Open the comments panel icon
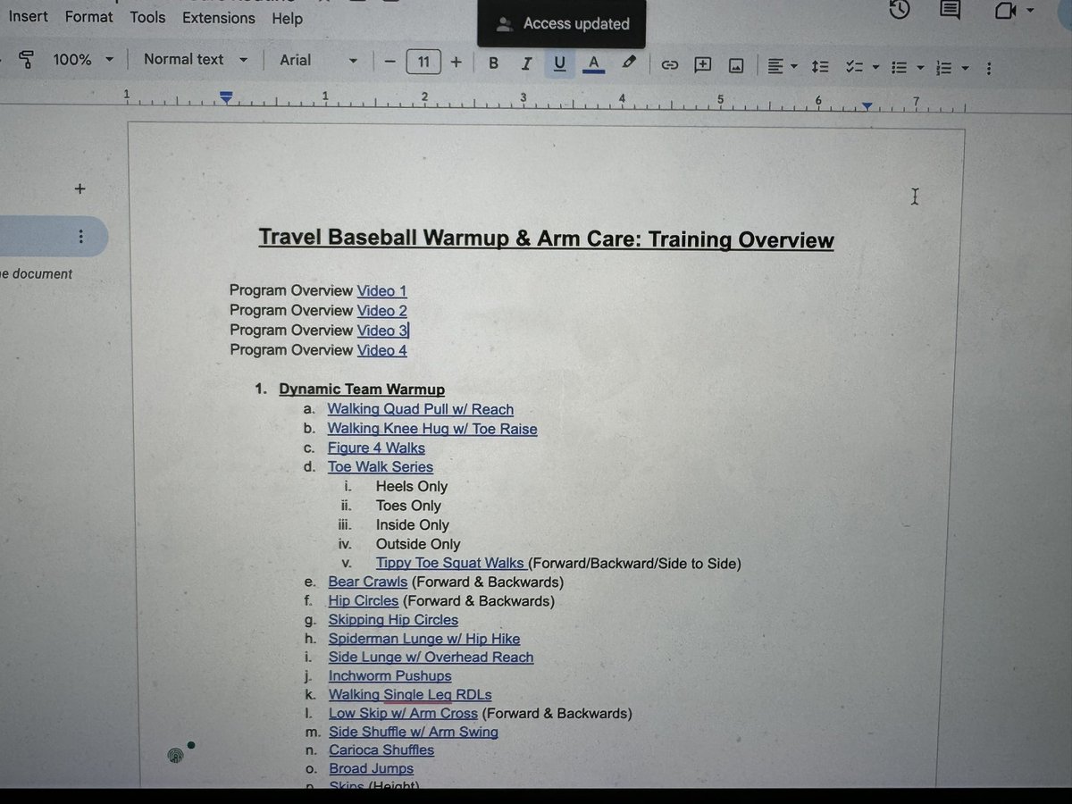The width and height of the screenshot is (1072, 804). (x=951, y=10)
